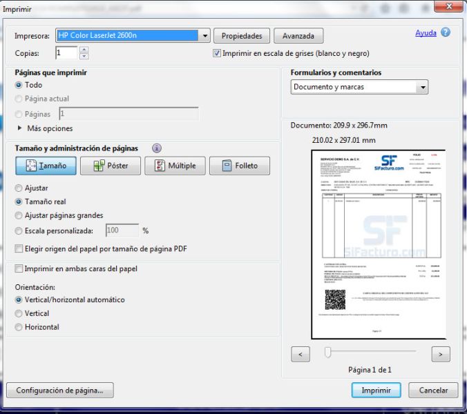The height and width of the screenshot is (414, 467).
Task: Click the info icon beside Tamaño y administración
Action: (157, 148)
